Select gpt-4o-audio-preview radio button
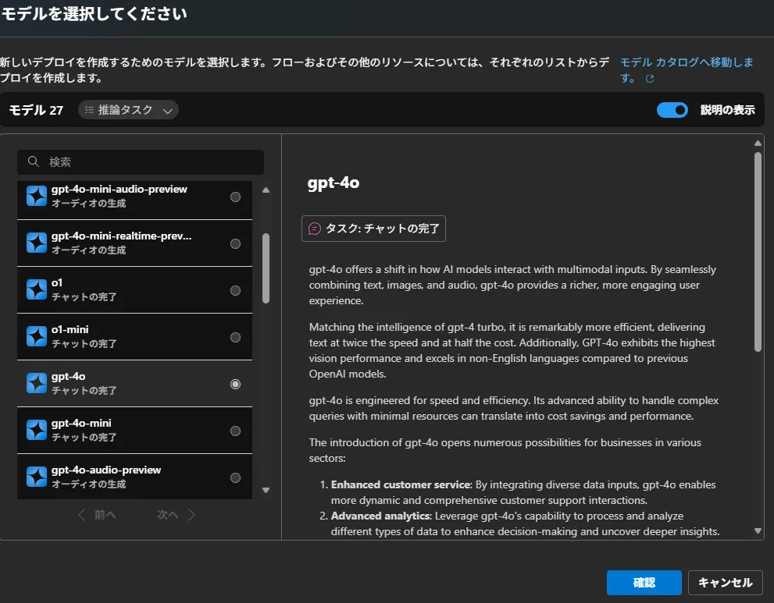The height and width of the screenshot is (603, 774). click(235, 478)
